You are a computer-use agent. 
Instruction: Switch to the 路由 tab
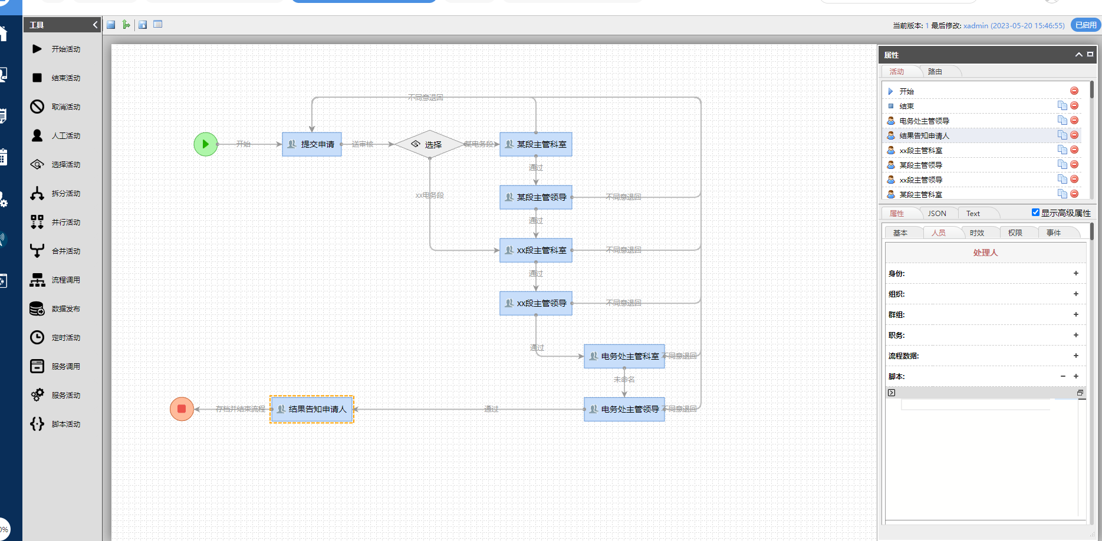(935, 72)
